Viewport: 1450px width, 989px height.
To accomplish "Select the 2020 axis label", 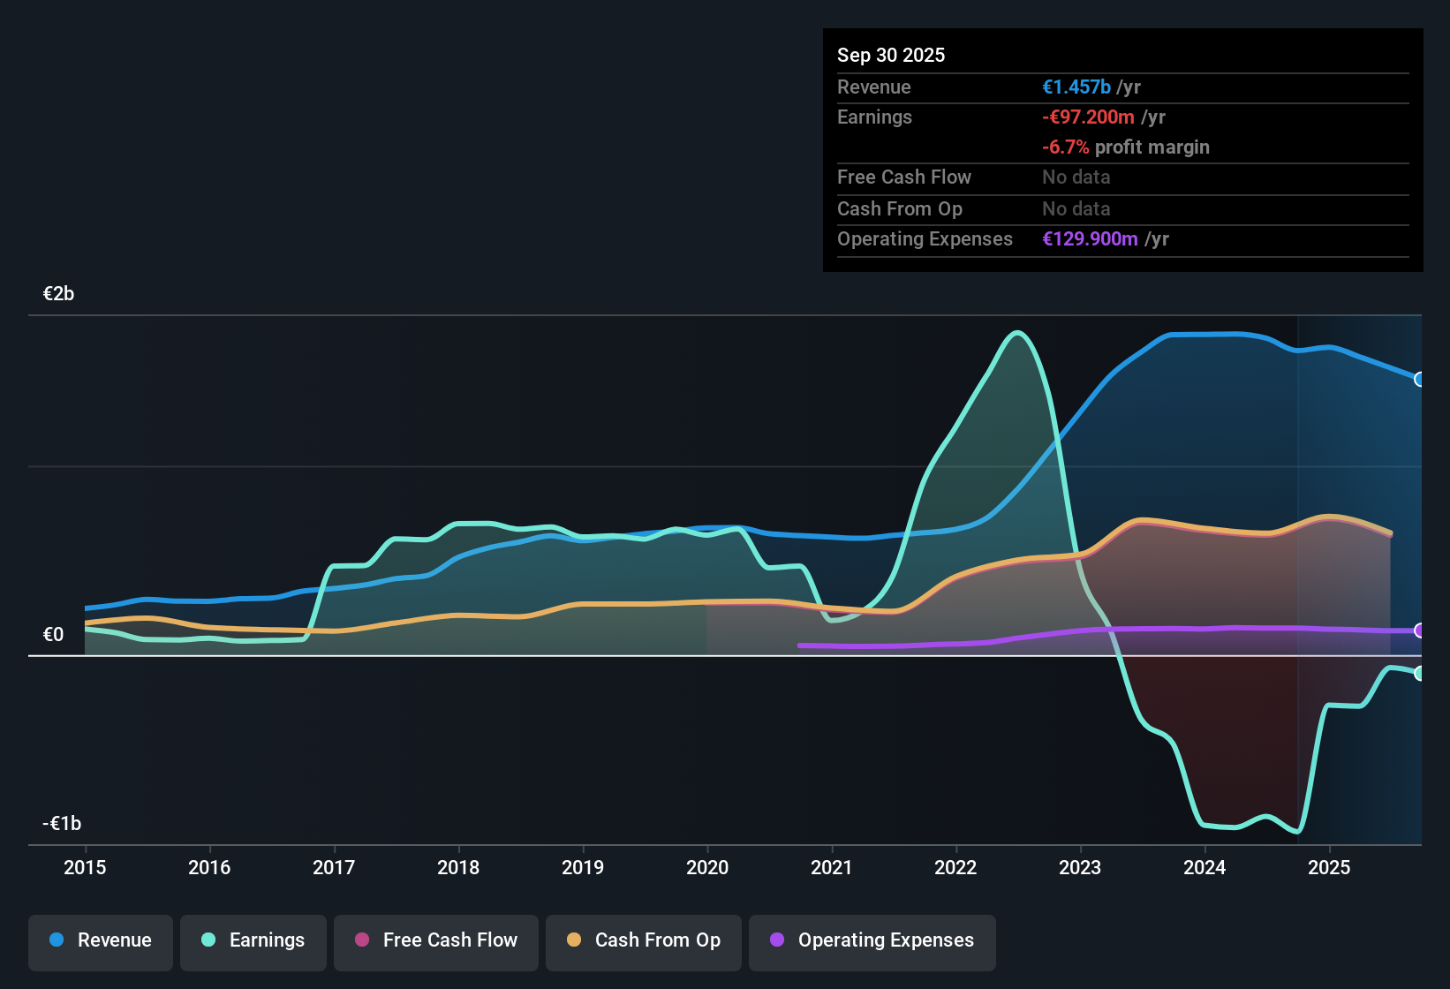I will (707, 868).
